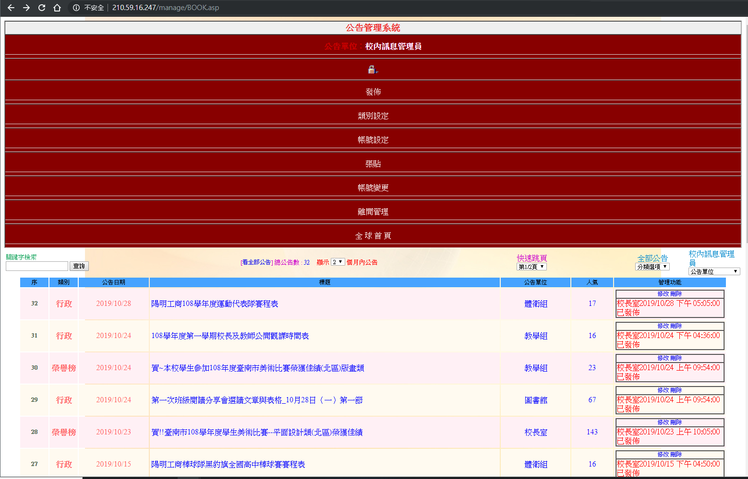Viewport: 748px width, 479px height.
Task: Click 刪除 for announcement row 29
Action: pyautogui.click(x=676, y=390)
